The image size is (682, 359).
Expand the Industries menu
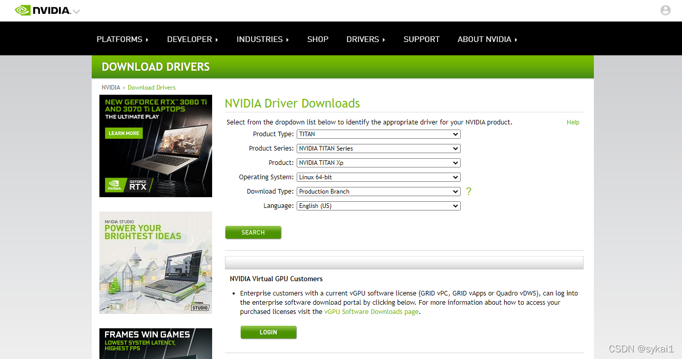(263, 39)
